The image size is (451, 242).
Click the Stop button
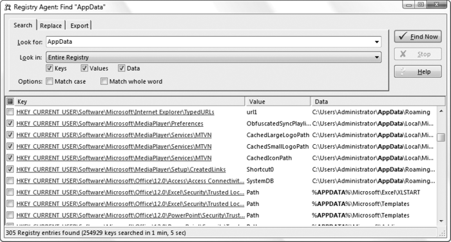click(x=417, y=54)
